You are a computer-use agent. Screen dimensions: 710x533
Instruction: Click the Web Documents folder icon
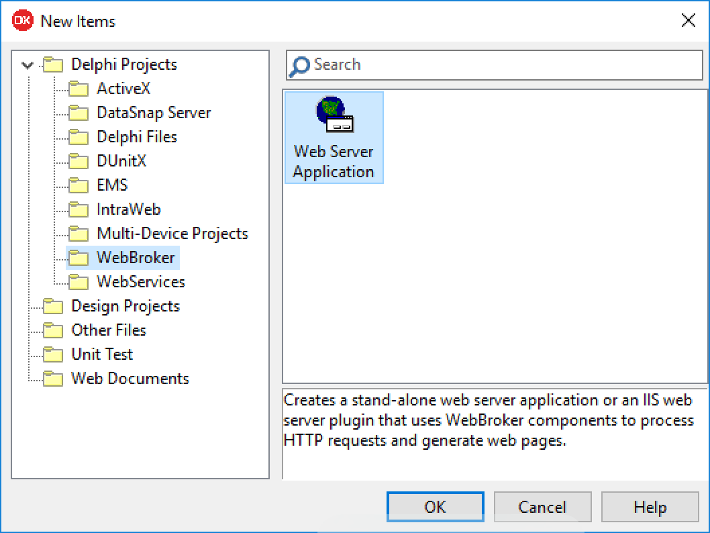point(54,379)
